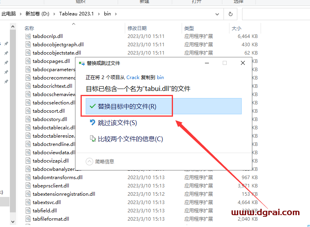Select tabdoctrendline file icon
Viewport: 310px width, 227px height.
click(x=28, y=144)
